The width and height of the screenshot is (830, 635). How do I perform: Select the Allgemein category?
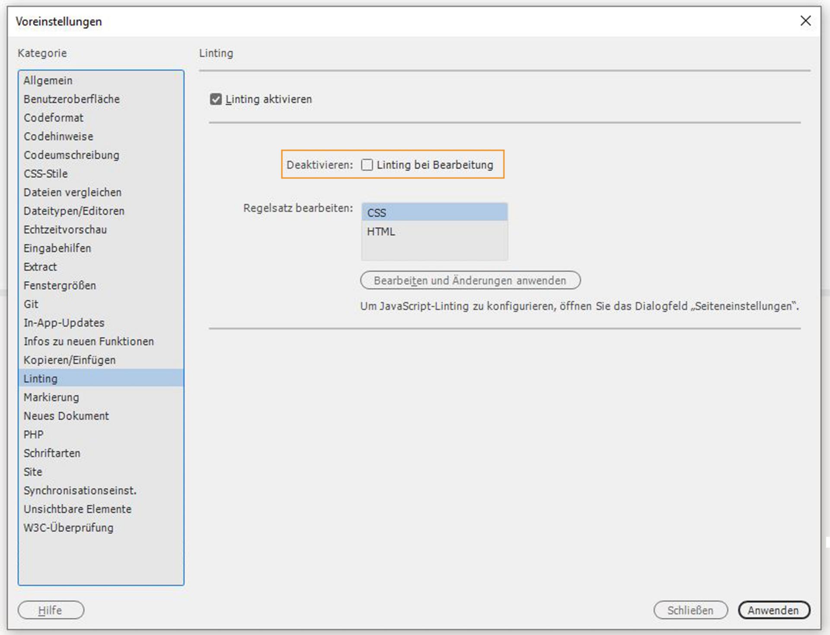pyautogui.click(x=48, y=80)
